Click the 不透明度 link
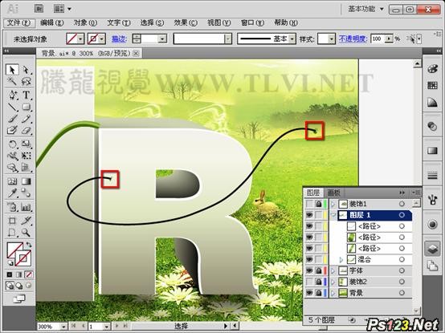This screenshot has height=333, width=445. pos(353,39)
